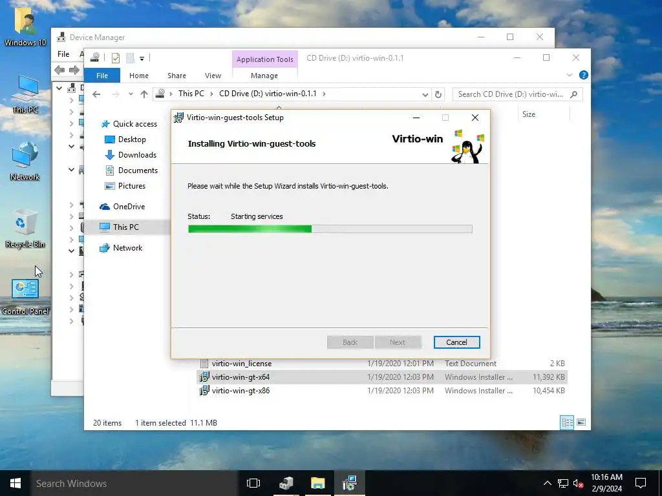Open the recent locations dropdown arrow
The height and width of the screenshot is (496, 662).
[x=131, y=94]
